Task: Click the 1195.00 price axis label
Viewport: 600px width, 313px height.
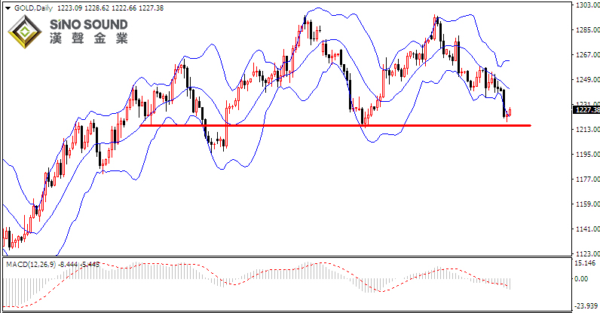Action: coord(587,155)
